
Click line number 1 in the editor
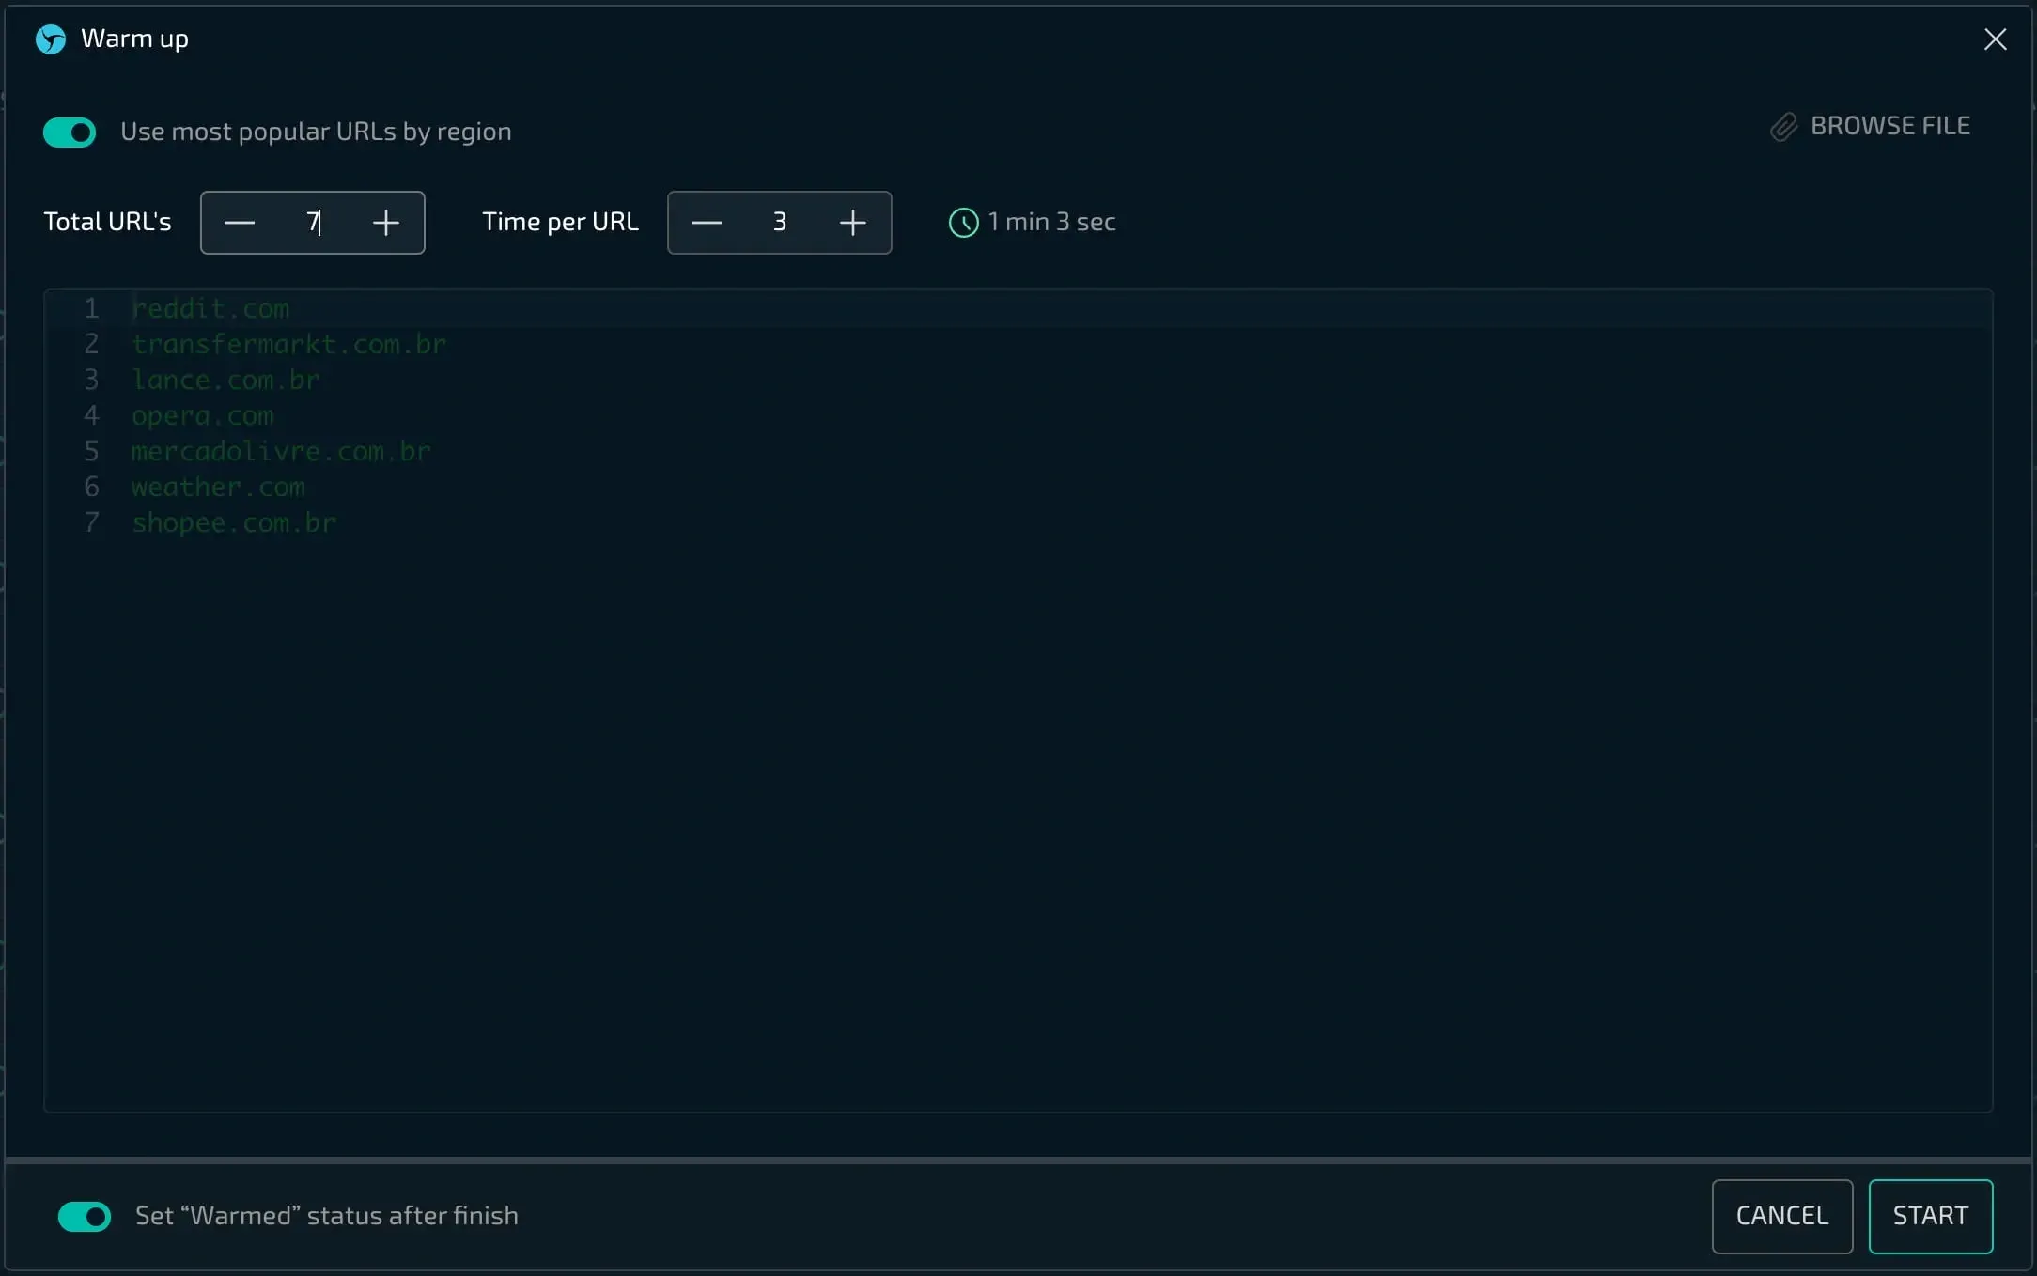pyautogui.click(x=92, y=309)
